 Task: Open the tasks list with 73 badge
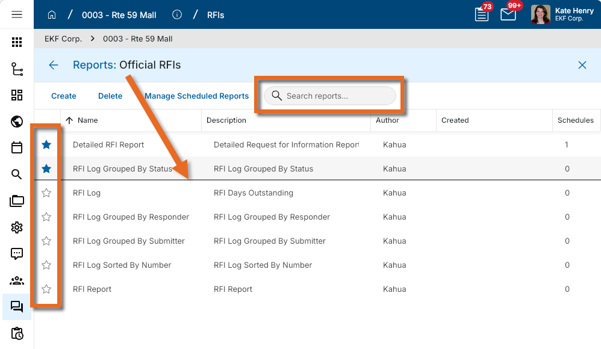pos(482,14)
